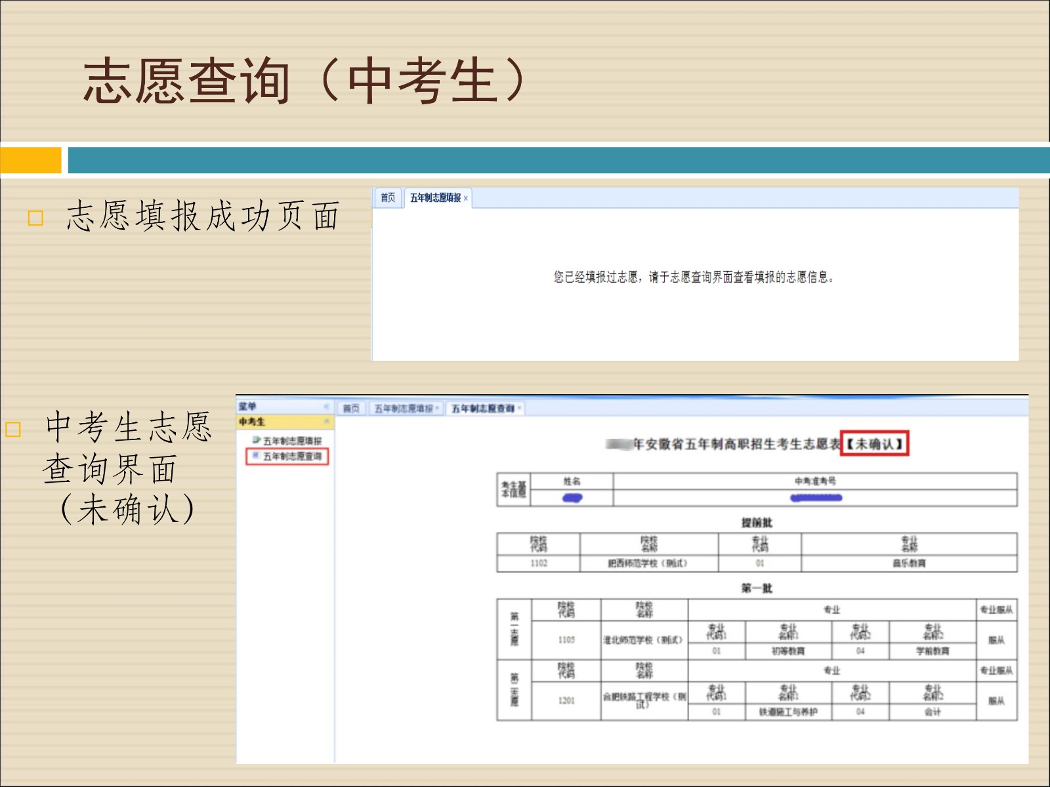Click the 合肥铁路工程学校 school name cell
This screenshot has height=787, width=1050.
(x=644, y=700)
